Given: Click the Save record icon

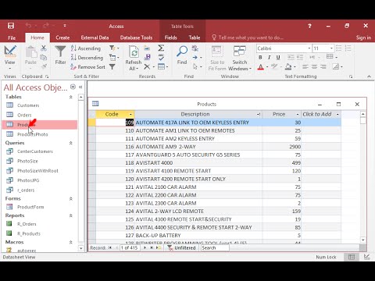Looking at the screenshot, I should tap(147, 57).
